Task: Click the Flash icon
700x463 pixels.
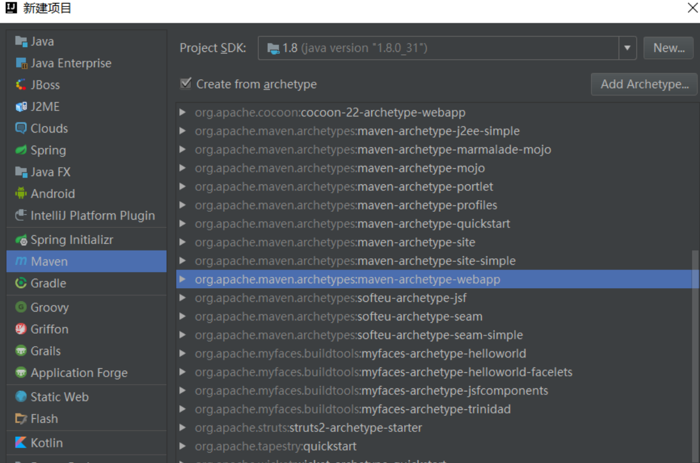Action: [x=21, y=418]
